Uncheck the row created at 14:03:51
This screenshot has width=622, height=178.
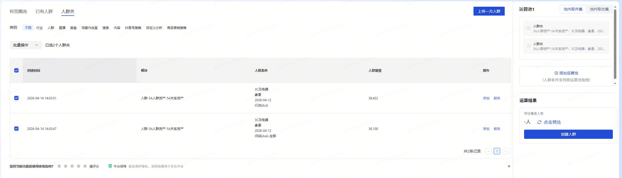tap(16, 98)
